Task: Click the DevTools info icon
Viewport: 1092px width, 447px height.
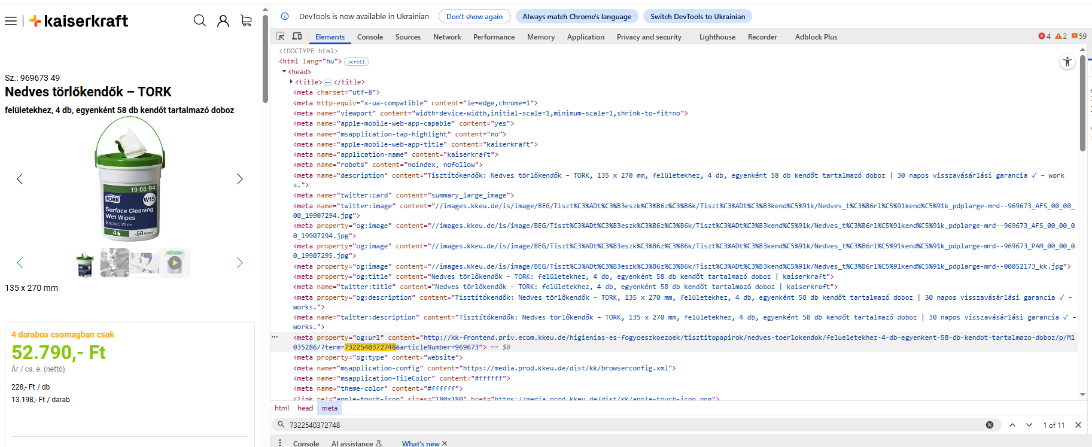Action: point(285,16)
